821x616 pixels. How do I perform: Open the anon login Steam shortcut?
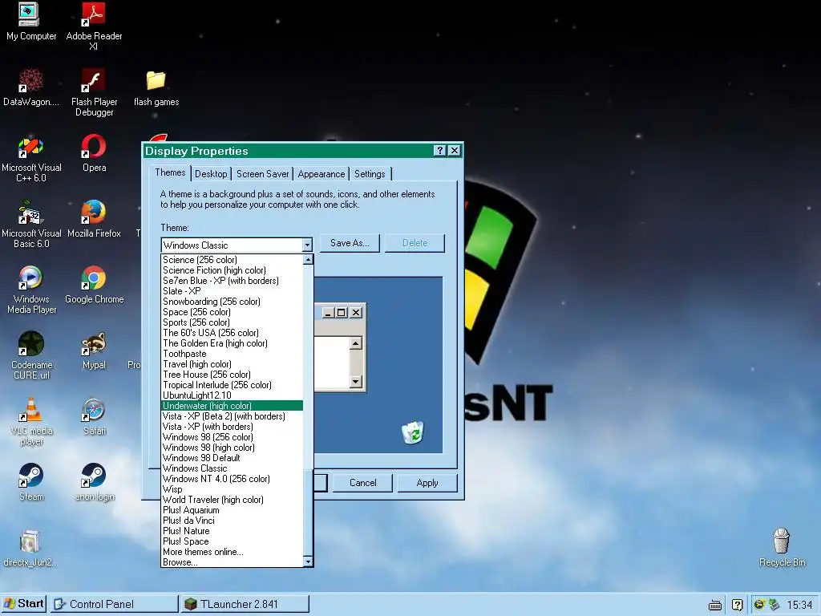94,482
